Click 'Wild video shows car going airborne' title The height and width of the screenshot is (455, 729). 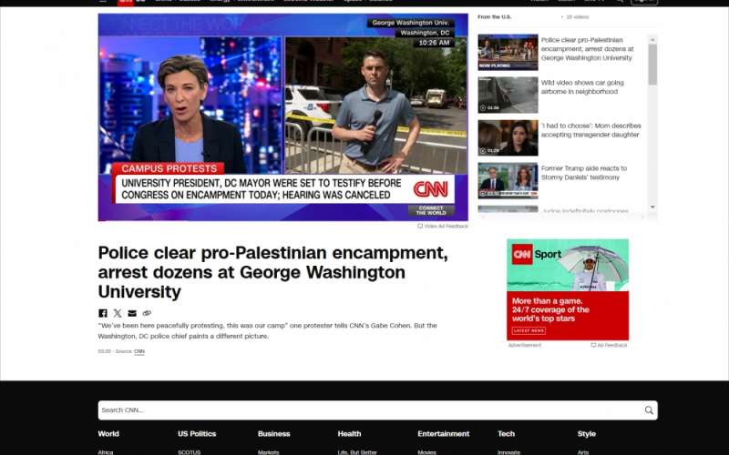pos(582,86)
